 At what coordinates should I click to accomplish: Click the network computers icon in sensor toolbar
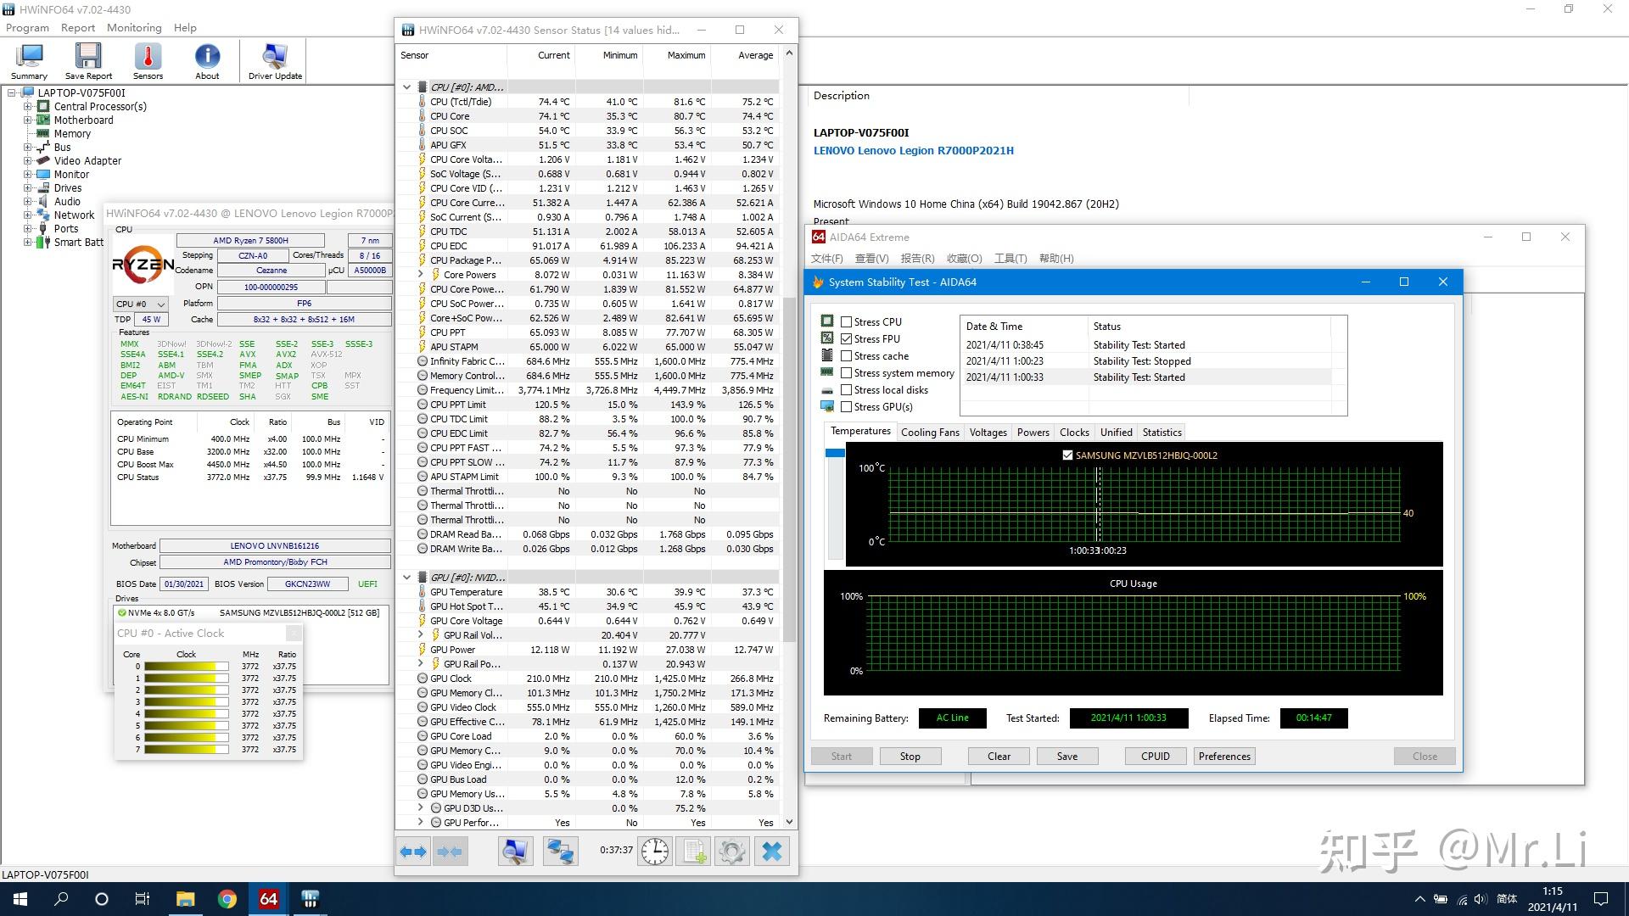(560, 852)
